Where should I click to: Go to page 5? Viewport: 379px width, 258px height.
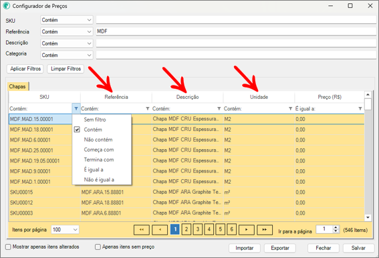coord(221,229)
